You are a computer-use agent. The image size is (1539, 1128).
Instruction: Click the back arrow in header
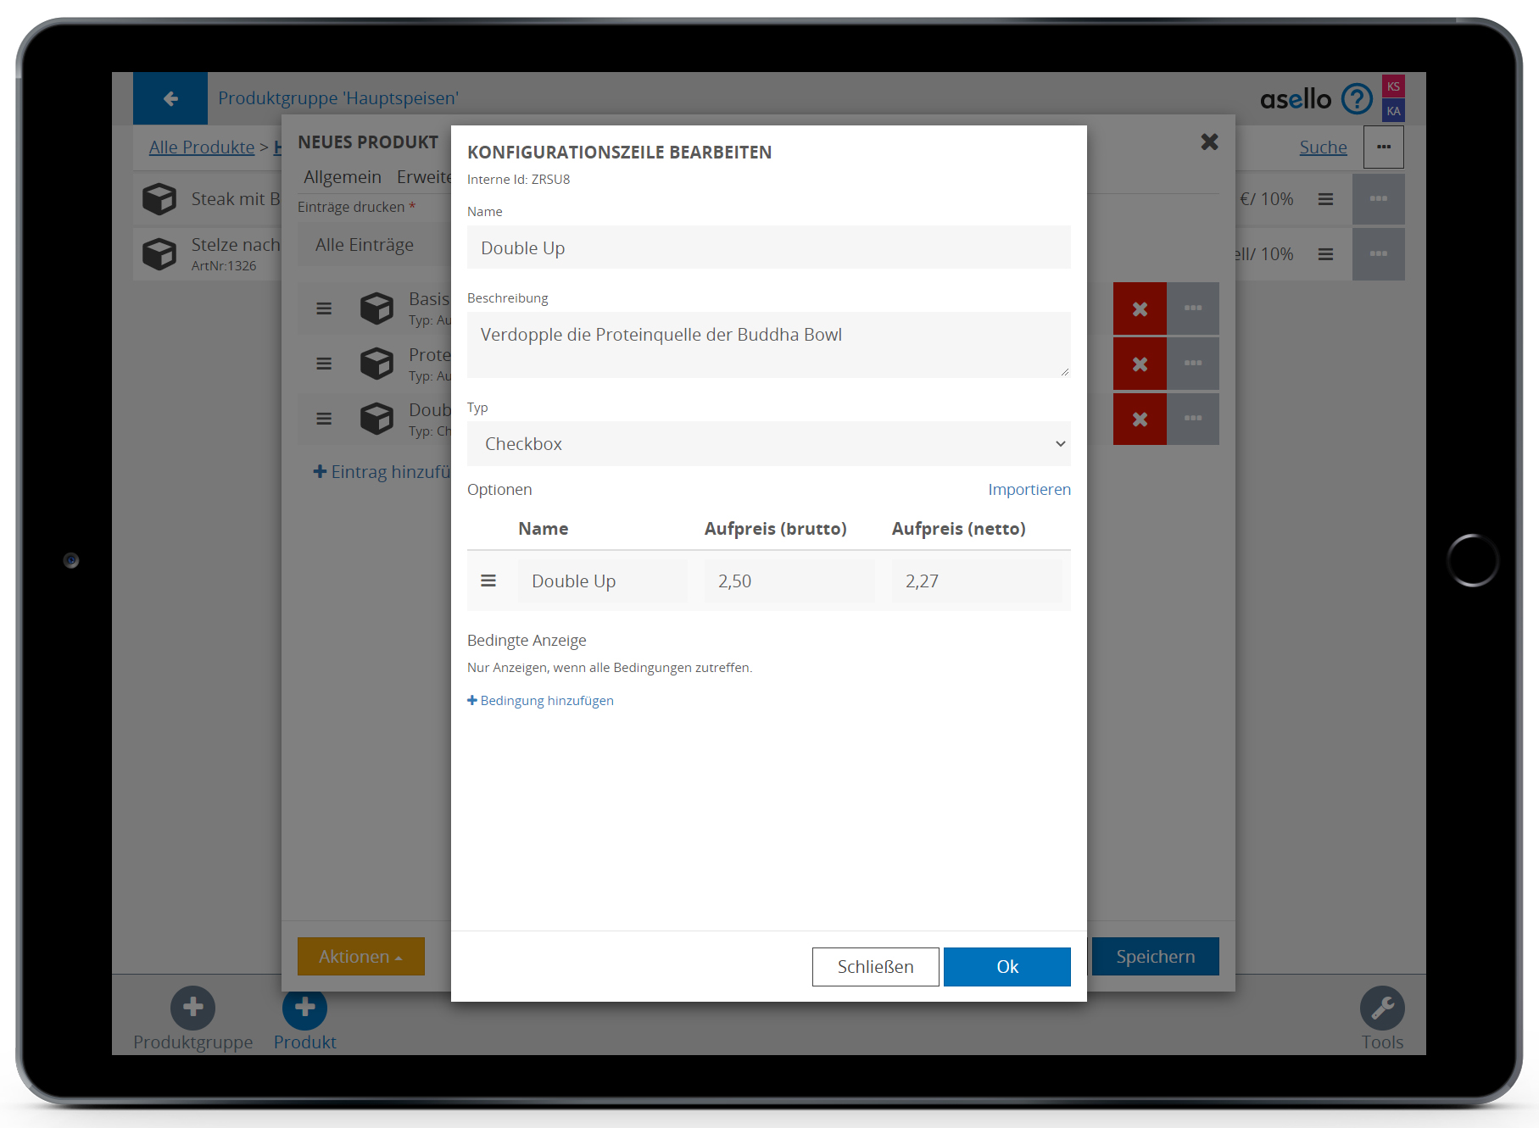pyautogui.click(x=170, y=98)
